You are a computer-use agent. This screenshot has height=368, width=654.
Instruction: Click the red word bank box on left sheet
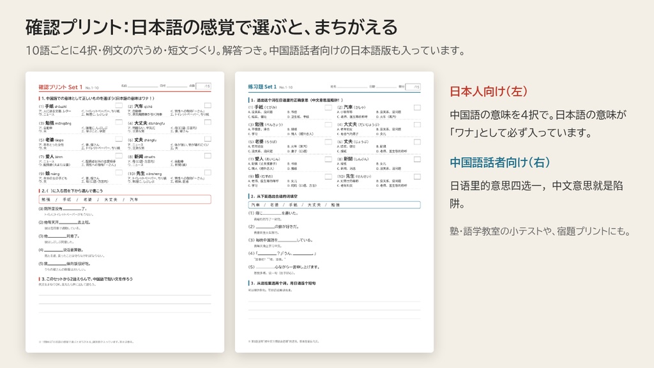click(125, 199)
